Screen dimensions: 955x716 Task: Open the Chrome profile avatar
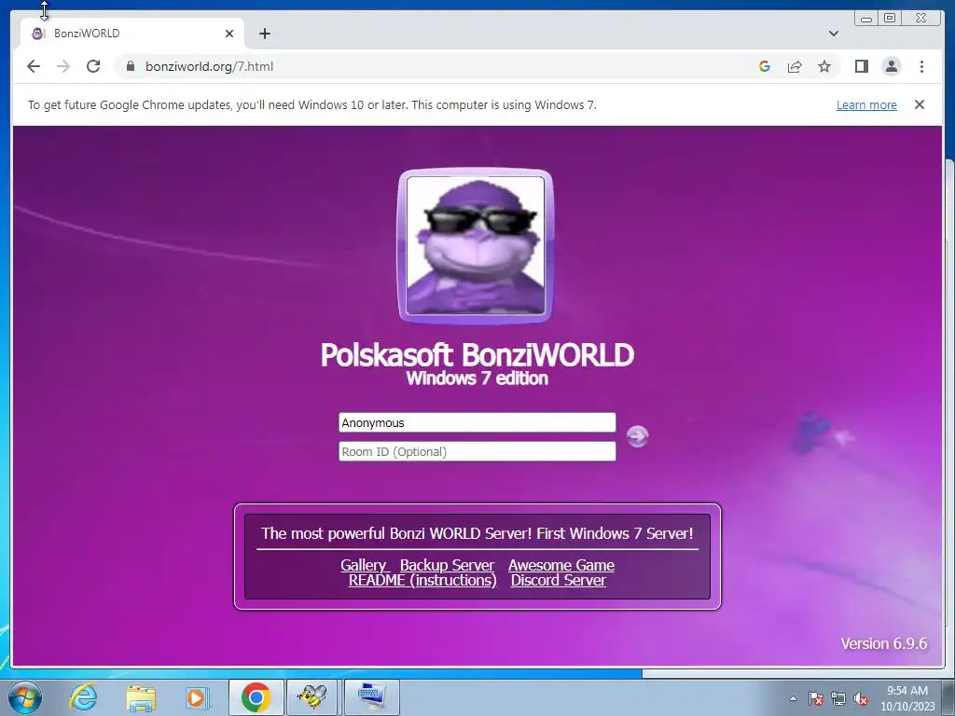coord(891,66)
